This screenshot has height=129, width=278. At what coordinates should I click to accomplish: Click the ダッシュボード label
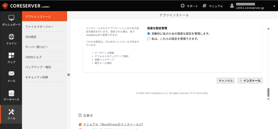click(x=11, y=24)
